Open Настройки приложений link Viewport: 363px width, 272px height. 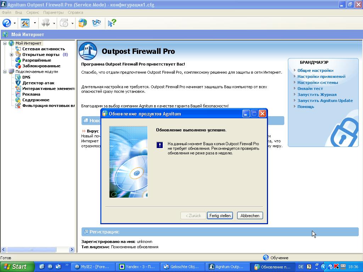click(x=321, y=76)
